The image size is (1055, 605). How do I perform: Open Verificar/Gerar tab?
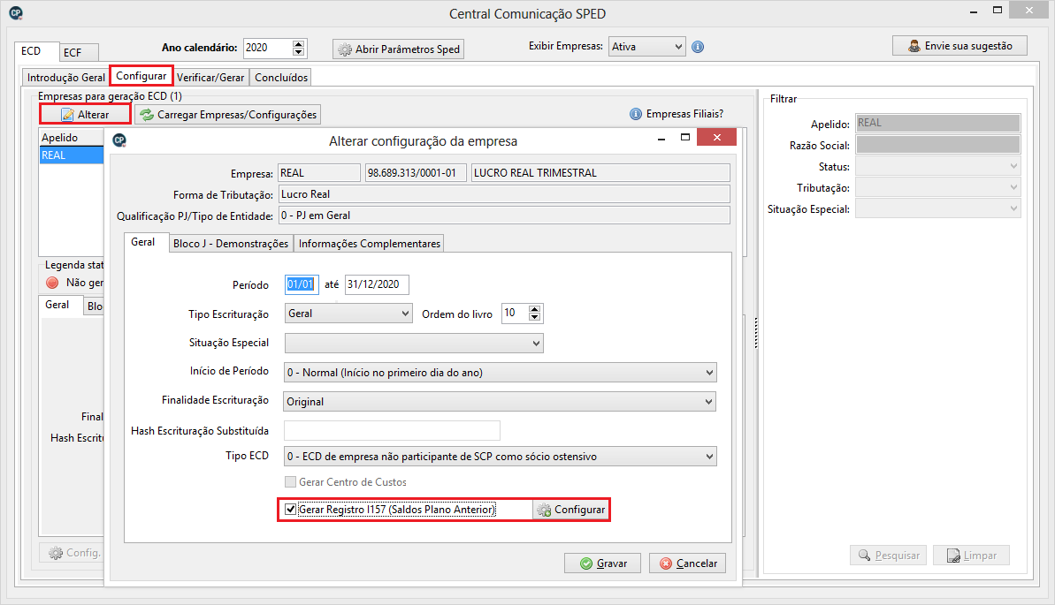210,78
